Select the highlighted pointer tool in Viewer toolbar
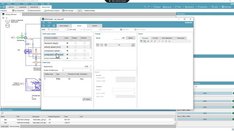This screenshot has width=234, height=131. tap(144, 41)
